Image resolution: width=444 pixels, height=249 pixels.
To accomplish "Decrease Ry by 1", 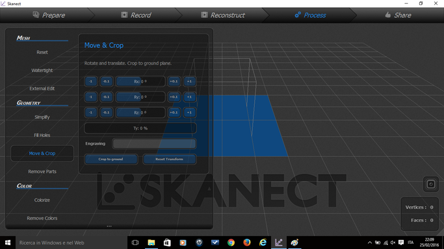I will 90,97.
